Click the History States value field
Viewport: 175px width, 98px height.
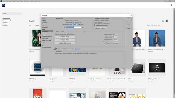point(115,35)
